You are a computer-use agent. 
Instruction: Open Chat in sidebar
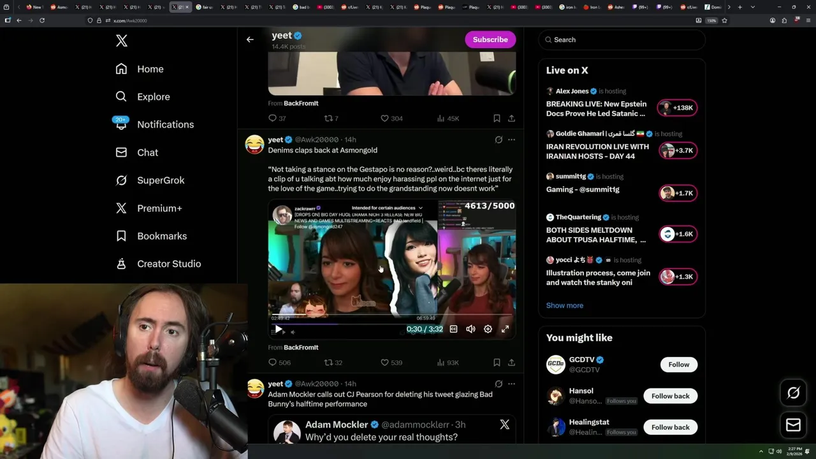coord(137,152)
